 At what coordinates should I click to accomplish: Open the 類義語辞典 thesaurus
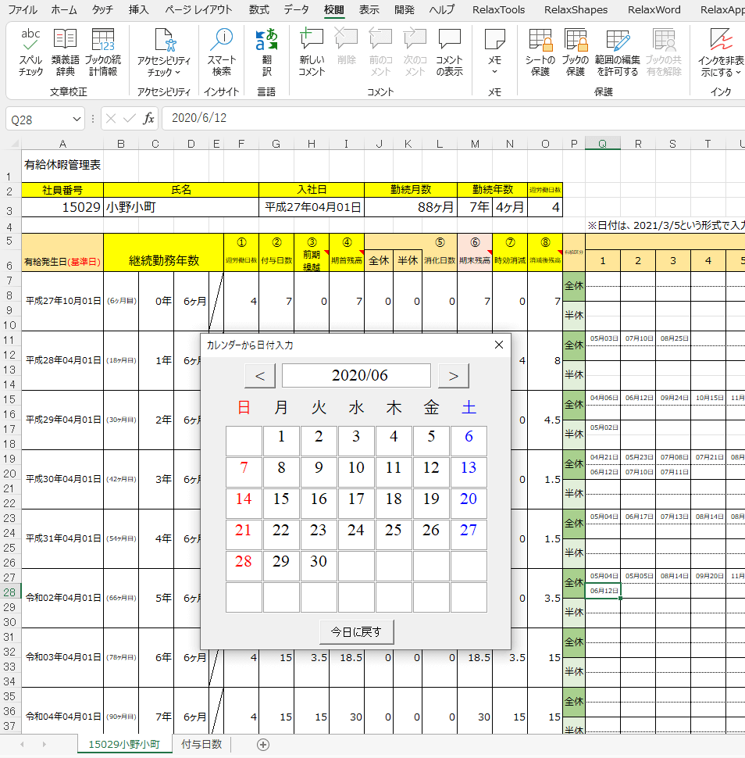[x=66, y=52]
